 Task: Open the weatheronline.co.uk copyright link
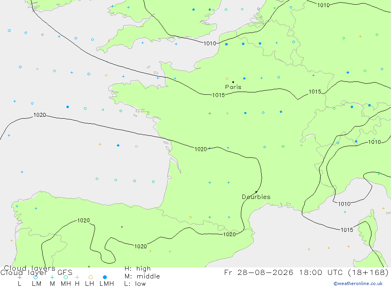tap(358, 283)
